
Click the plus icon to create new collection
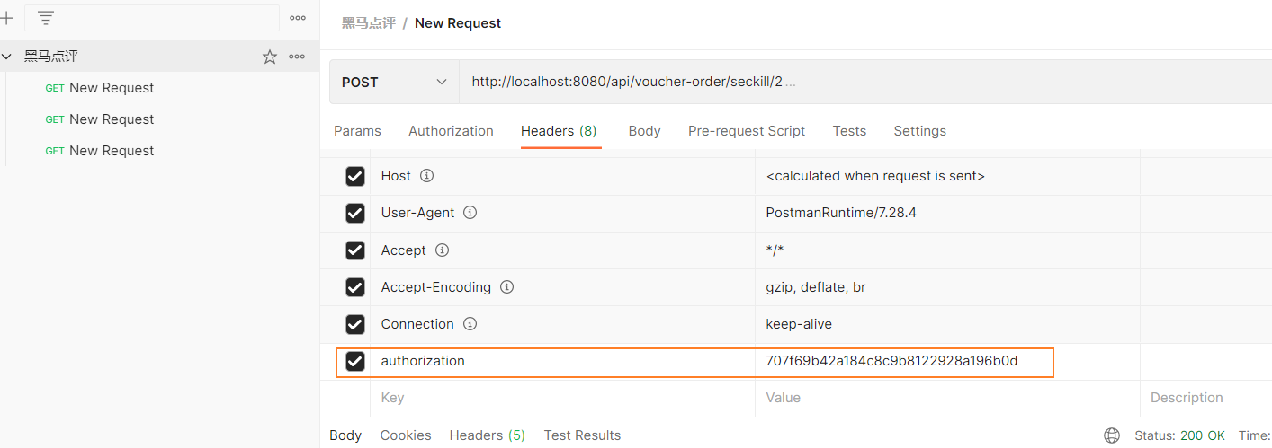(6, 17)
